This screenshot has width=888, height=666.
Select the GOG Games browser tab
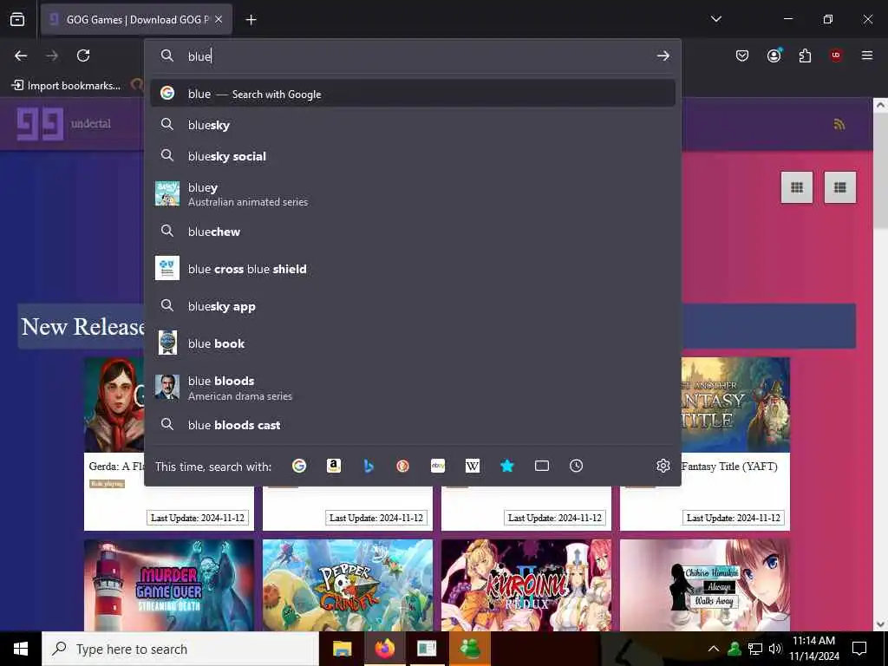coord(136,19)
